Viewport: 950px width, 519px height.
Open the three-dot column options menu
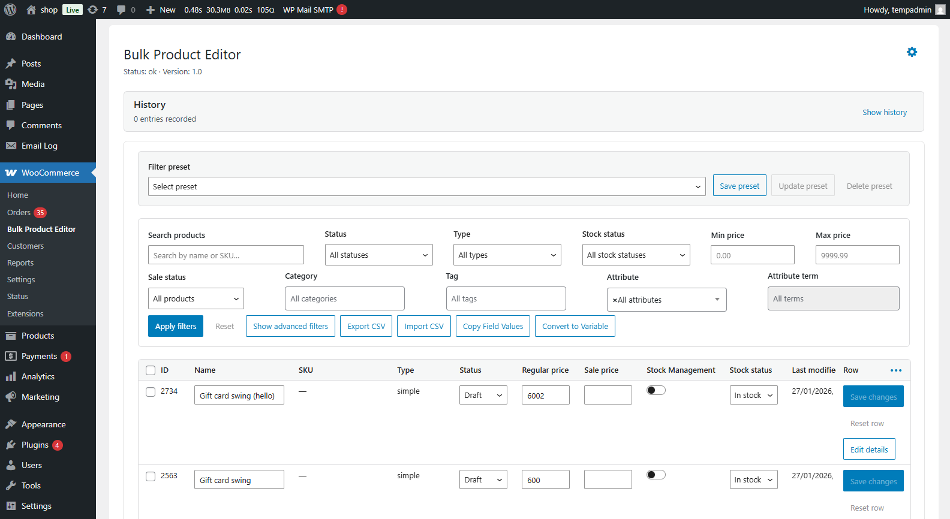tap(896, 370)
